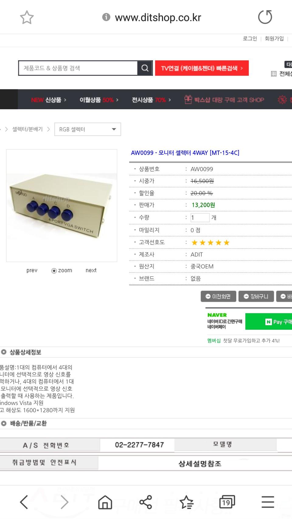Click the 로그인 link
292x519 pixels.
tap(250, 39)
